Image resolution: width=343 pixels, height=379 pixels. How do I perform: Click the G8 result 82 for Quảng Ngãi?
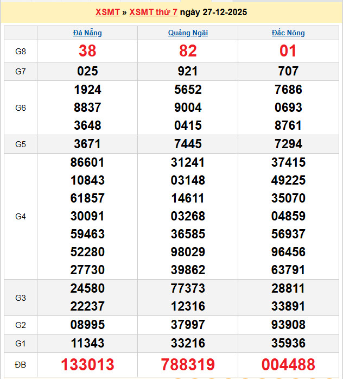[x=188, y=51]
